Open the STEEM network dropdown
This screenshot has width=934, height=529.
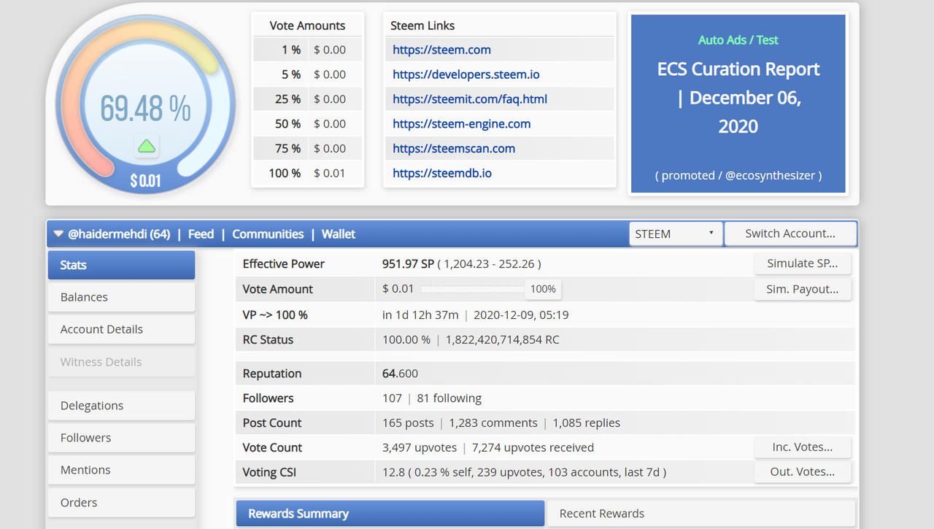[x=676, y=233]
